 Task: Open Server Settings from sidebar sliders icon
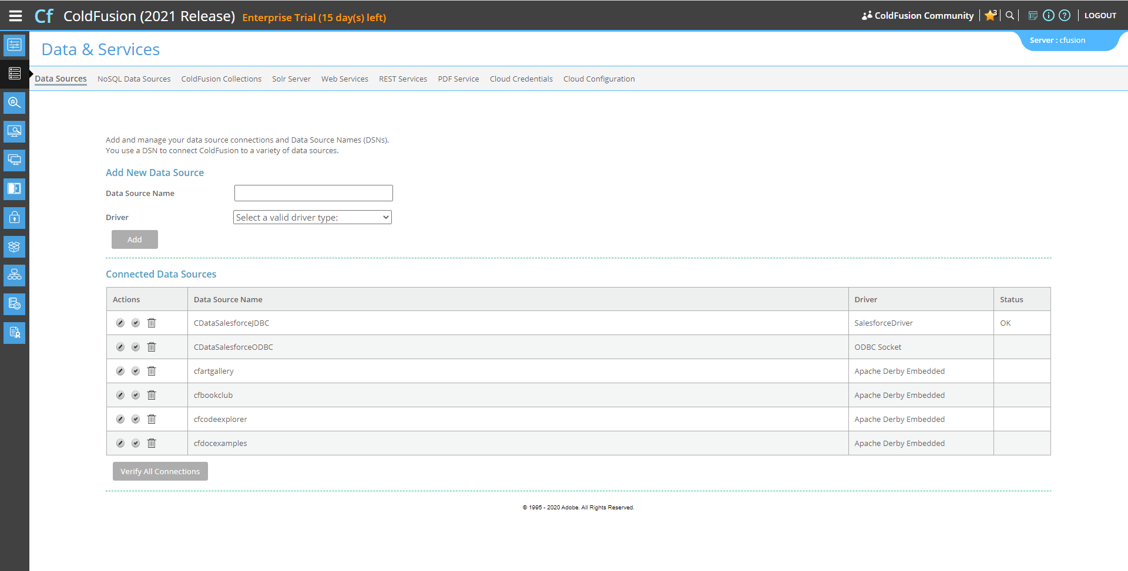[15, 45]
